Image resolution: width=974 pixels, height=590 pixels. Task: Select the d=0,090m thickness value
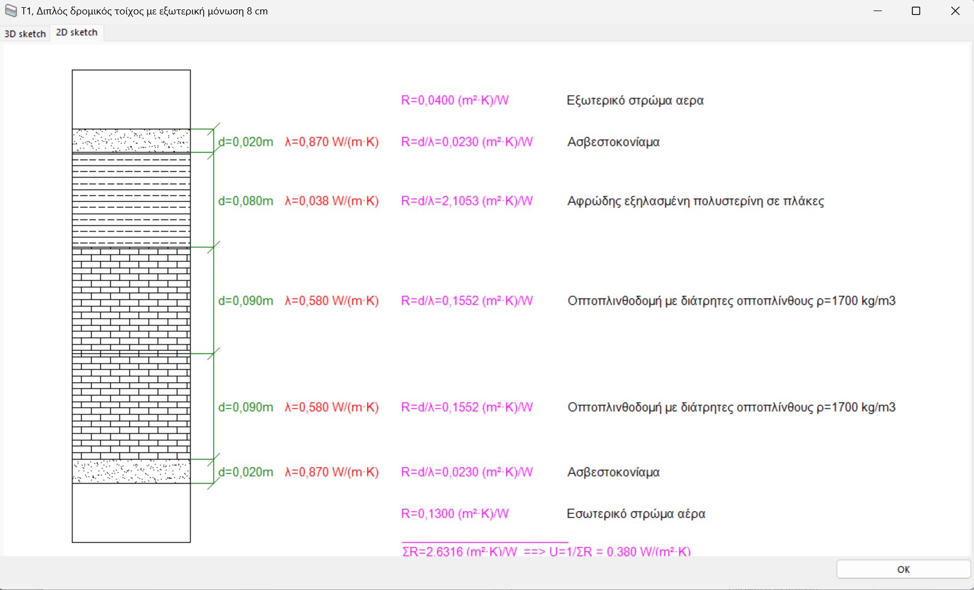[245, 300]
